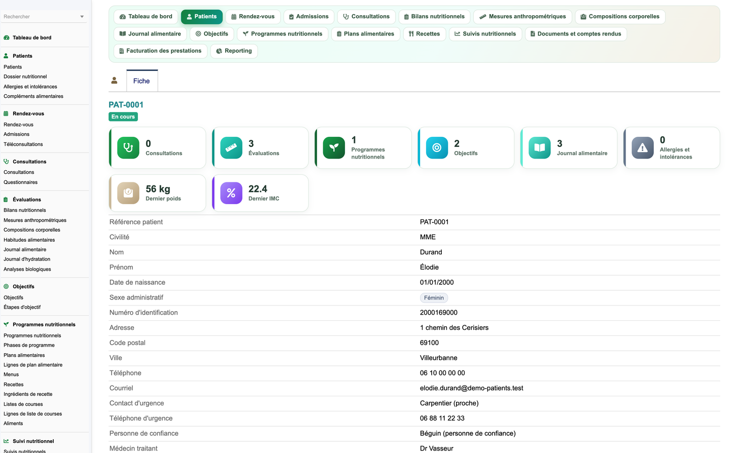Open the Bilans nutritionnels top navigation tab

click(434, 17)
